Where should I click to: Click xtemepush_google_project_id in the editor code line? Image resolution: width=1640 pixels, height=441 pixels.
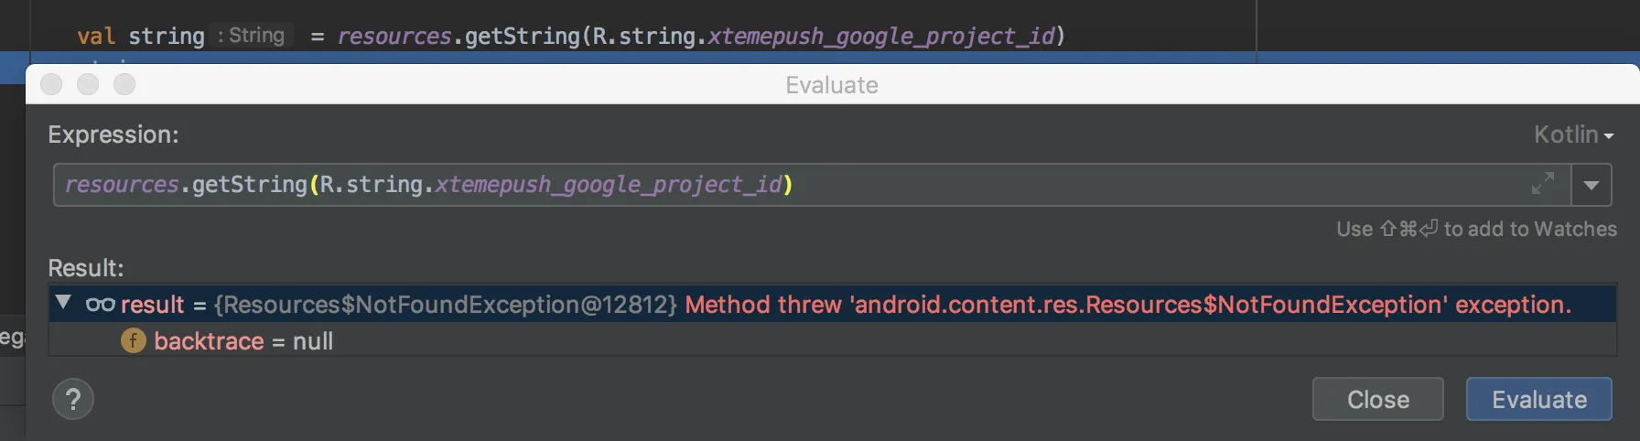(x=880, y=36)
